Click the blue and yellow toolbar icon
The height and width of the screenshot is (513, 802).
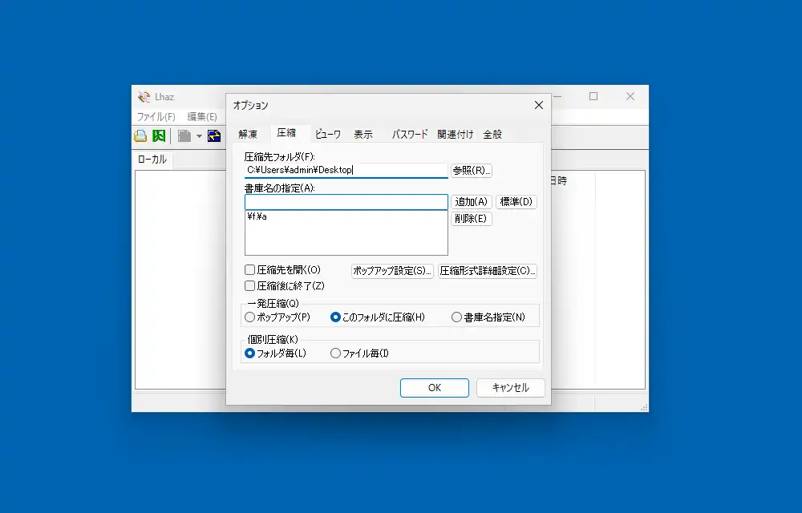(x=214, y=136)
